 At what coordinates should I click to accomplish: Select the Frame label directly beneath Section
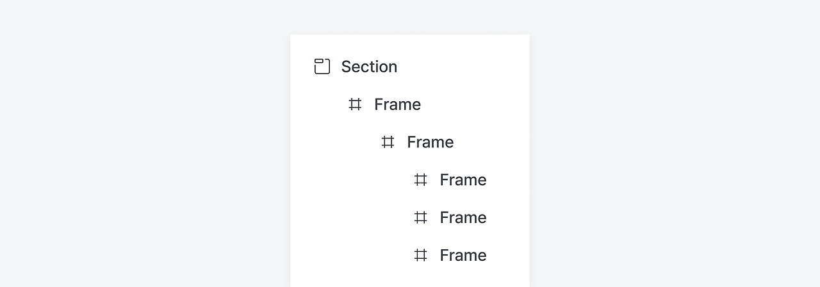(397, 104)
